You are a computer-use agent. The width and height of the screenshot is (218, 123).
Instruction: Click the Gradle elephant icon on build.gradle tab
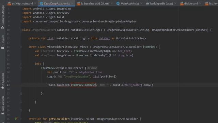147,3
